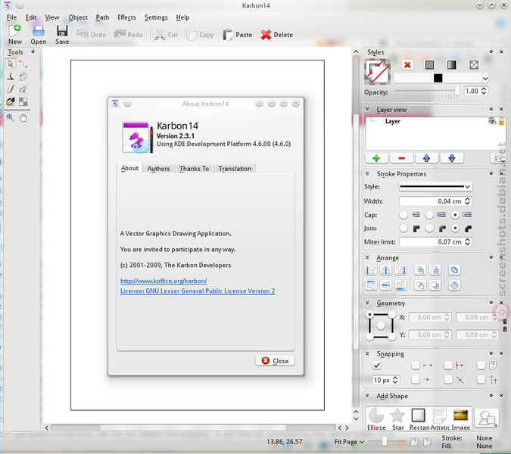Toggle Layer visibility eye icon
This screenshot has width=511, height=454.
[492, 122]
